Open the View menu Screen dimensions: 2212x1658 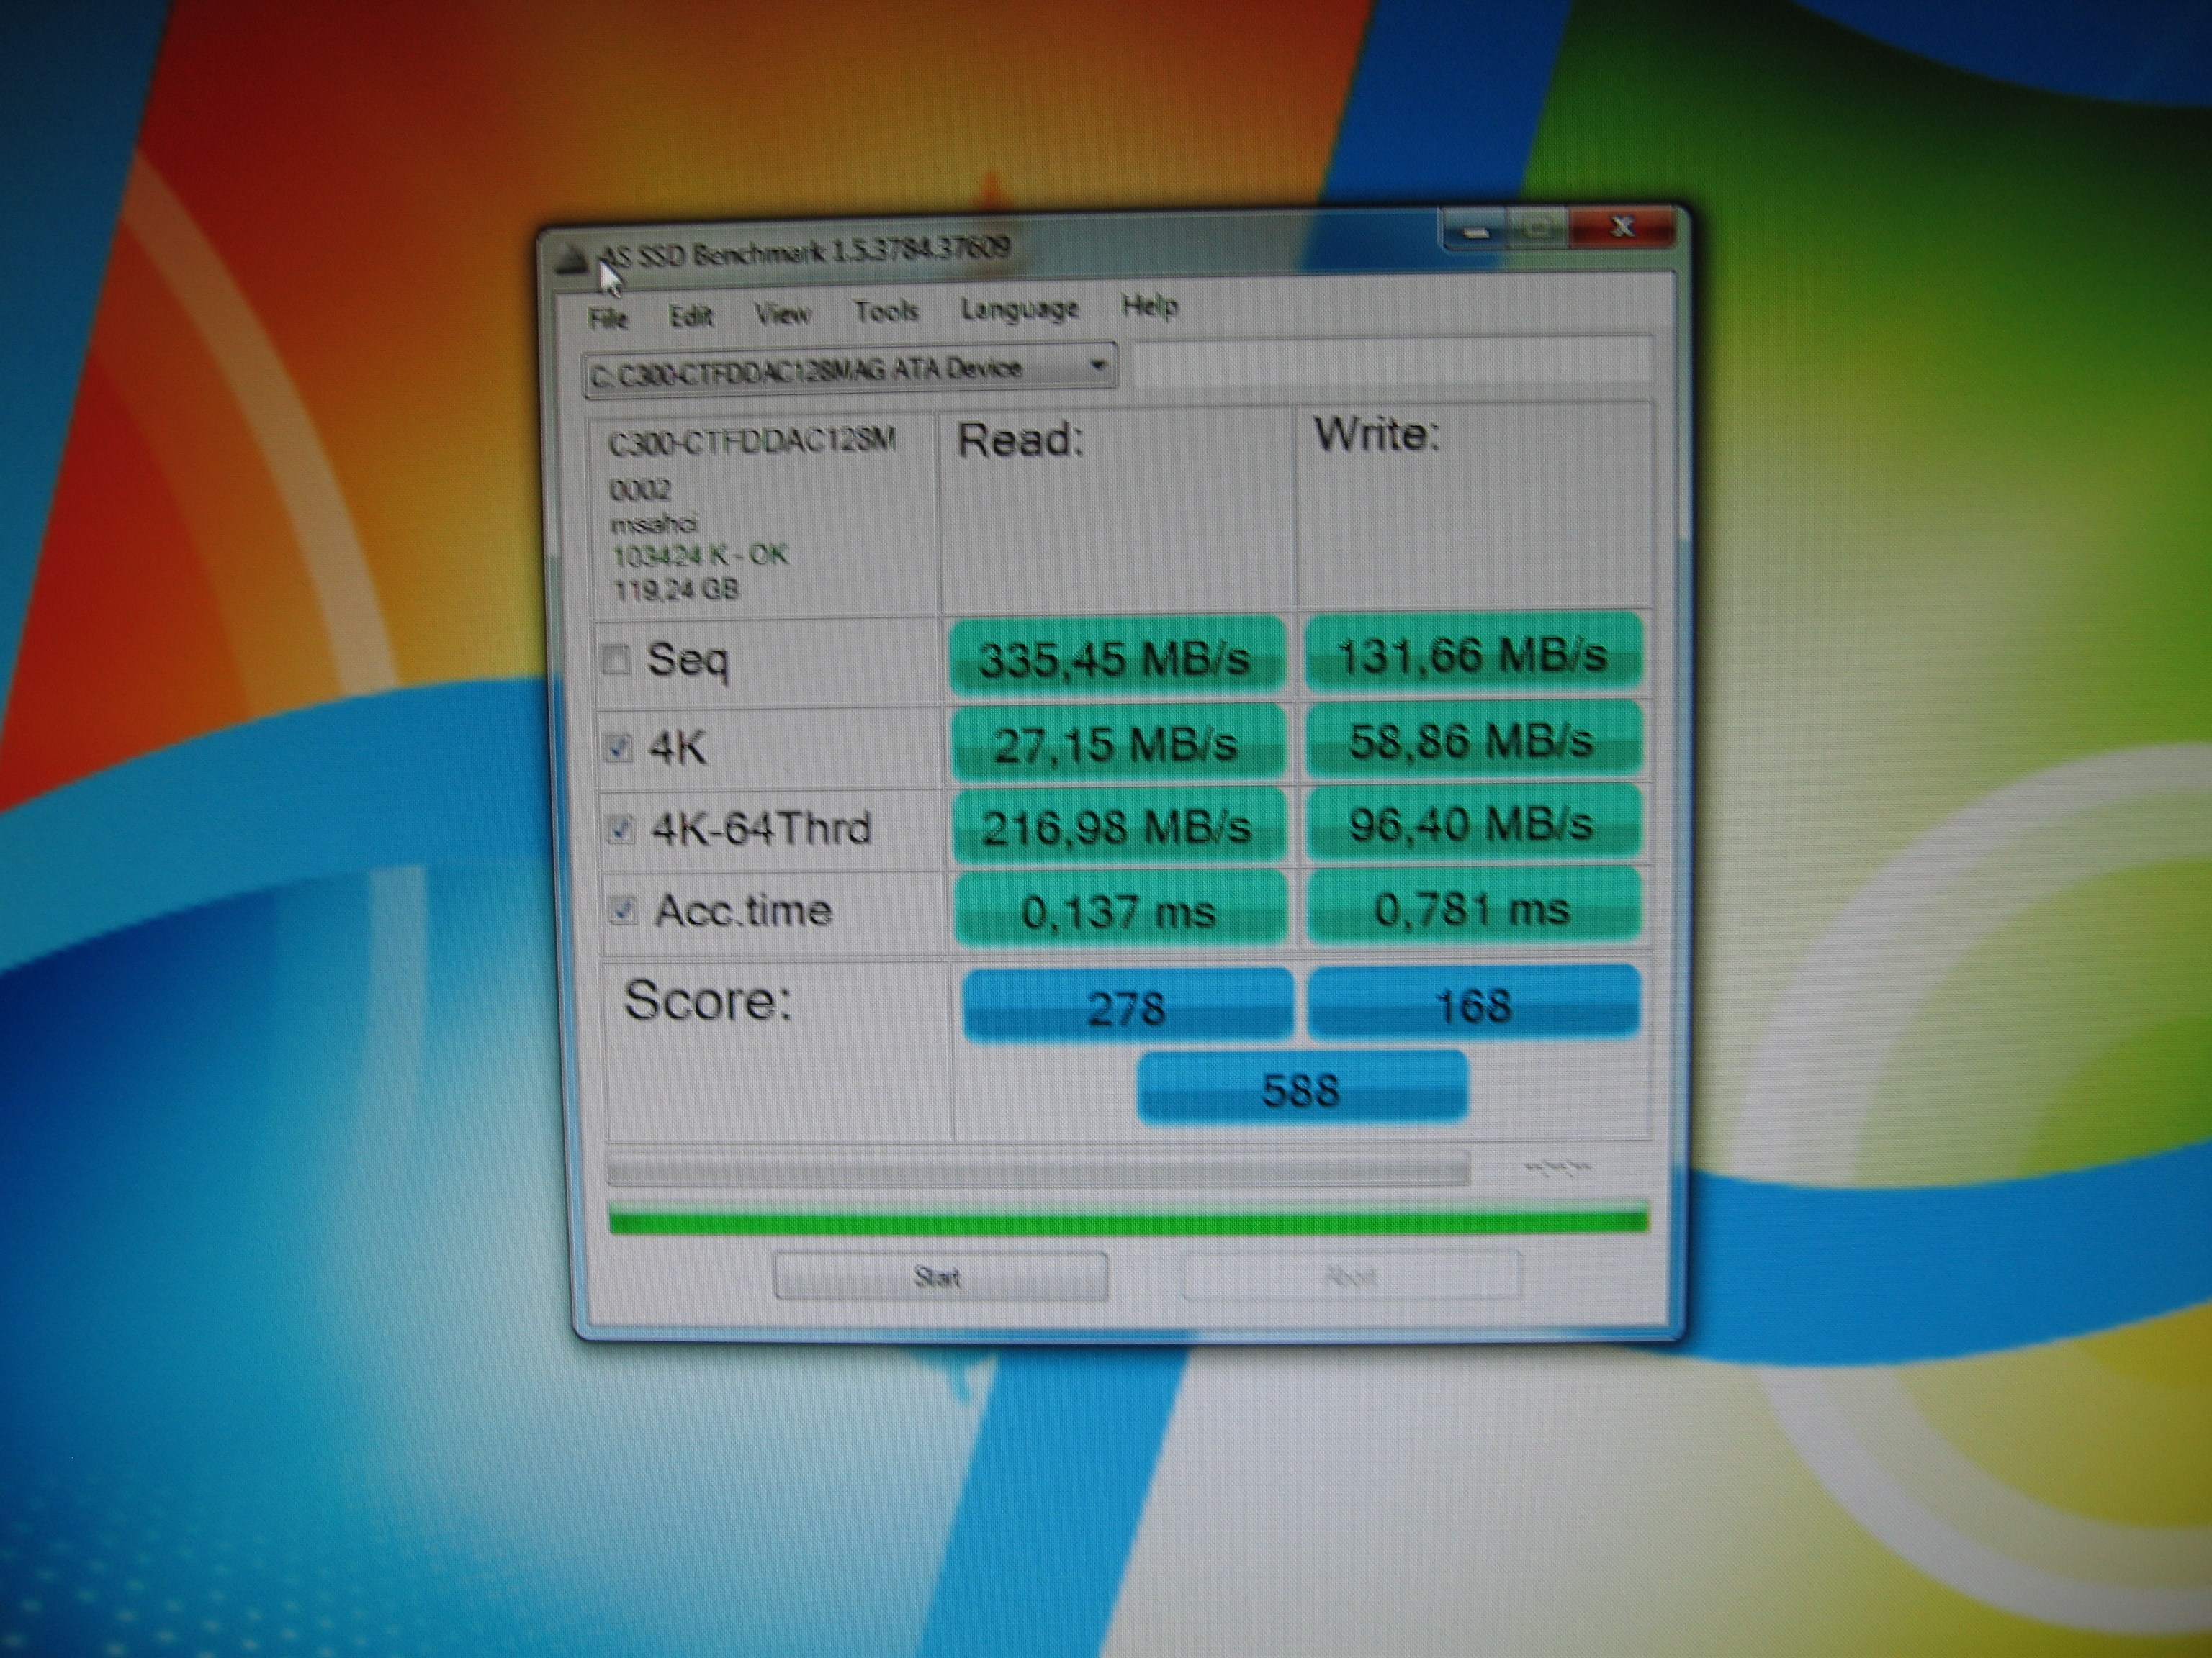tap(781, 313)
